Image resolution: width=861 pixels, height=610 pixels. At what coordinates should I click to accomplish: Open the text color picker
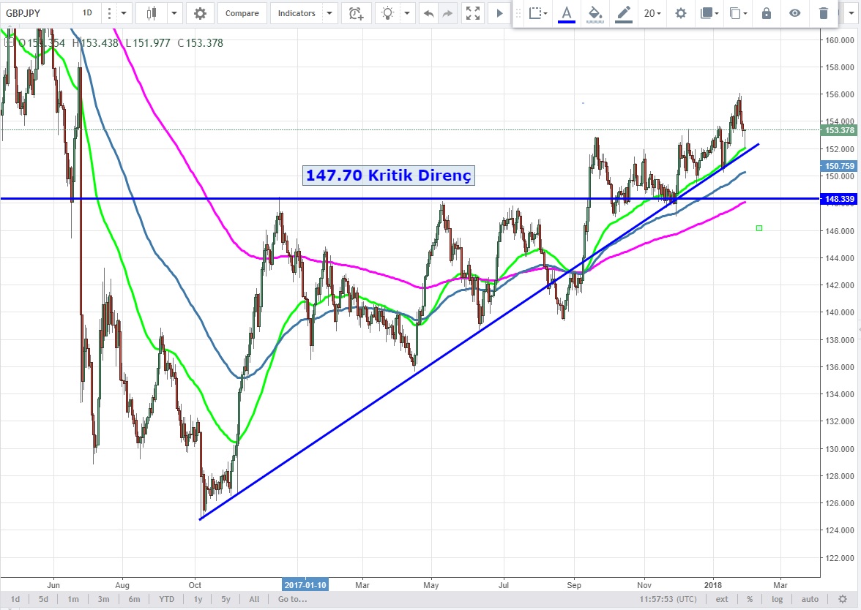[x=567, y=13]
